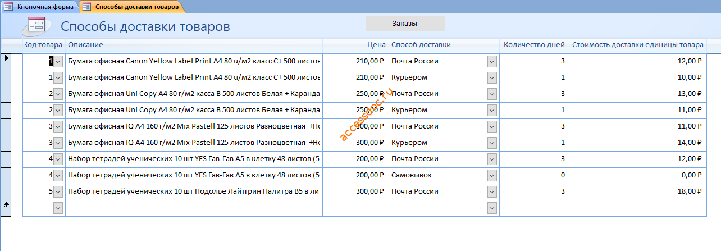Screen dimensions: 721x251
Task: Click the Заказы button
Action: 405,23
